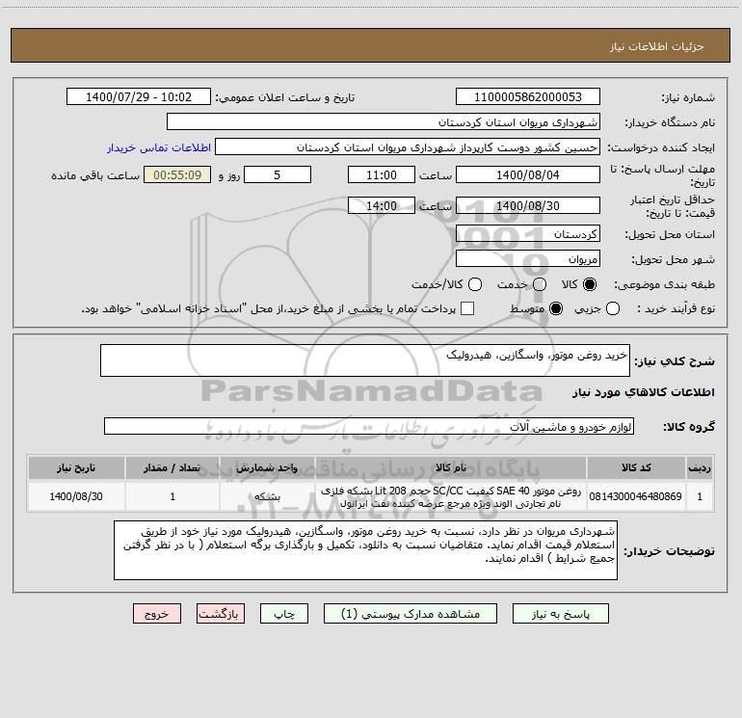The width and height of the screenshot is (742, 718).
Task: Click the کد کالا column header
Action: tap(636, 468)
